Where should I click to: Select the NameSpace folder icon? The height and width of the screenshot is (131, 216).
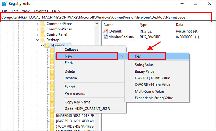tap(48, 45)
